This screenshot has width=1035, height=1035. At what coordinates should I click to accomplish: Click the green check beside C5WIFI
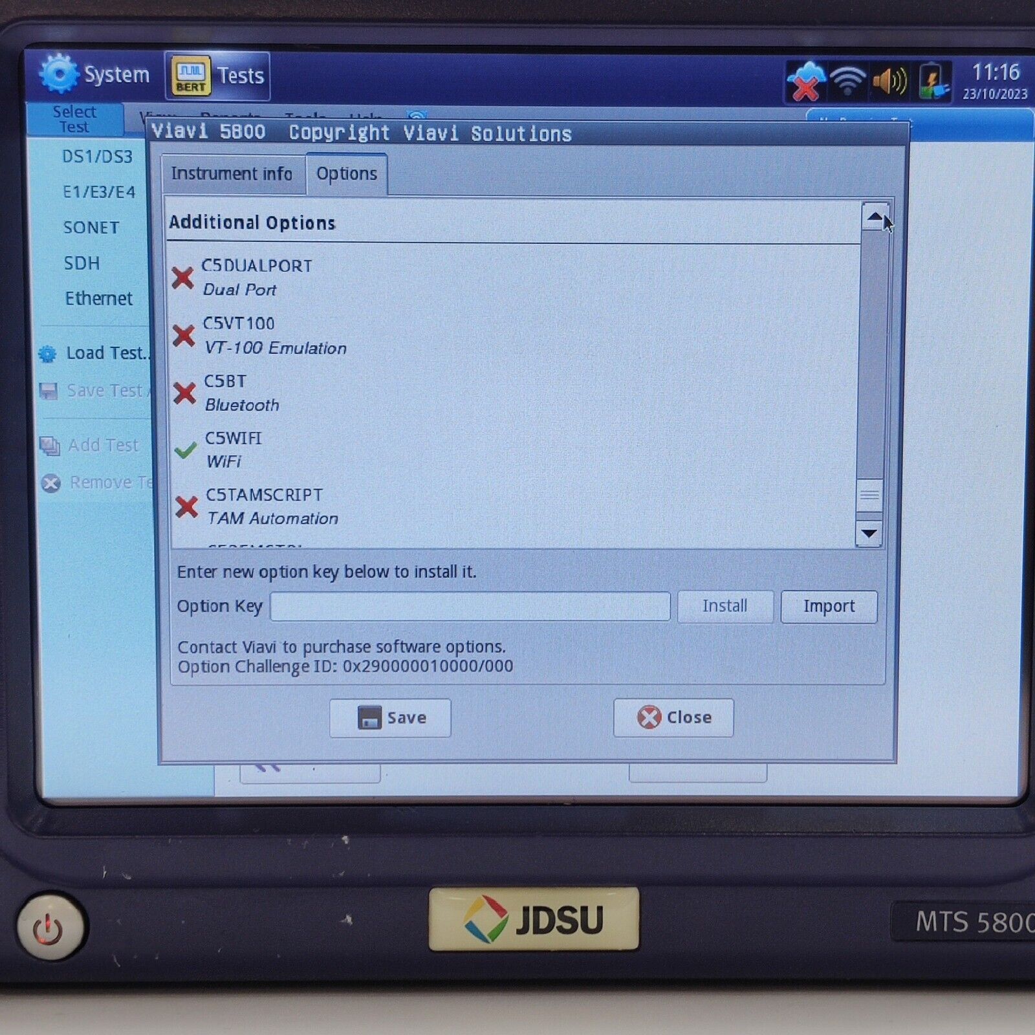186,450
